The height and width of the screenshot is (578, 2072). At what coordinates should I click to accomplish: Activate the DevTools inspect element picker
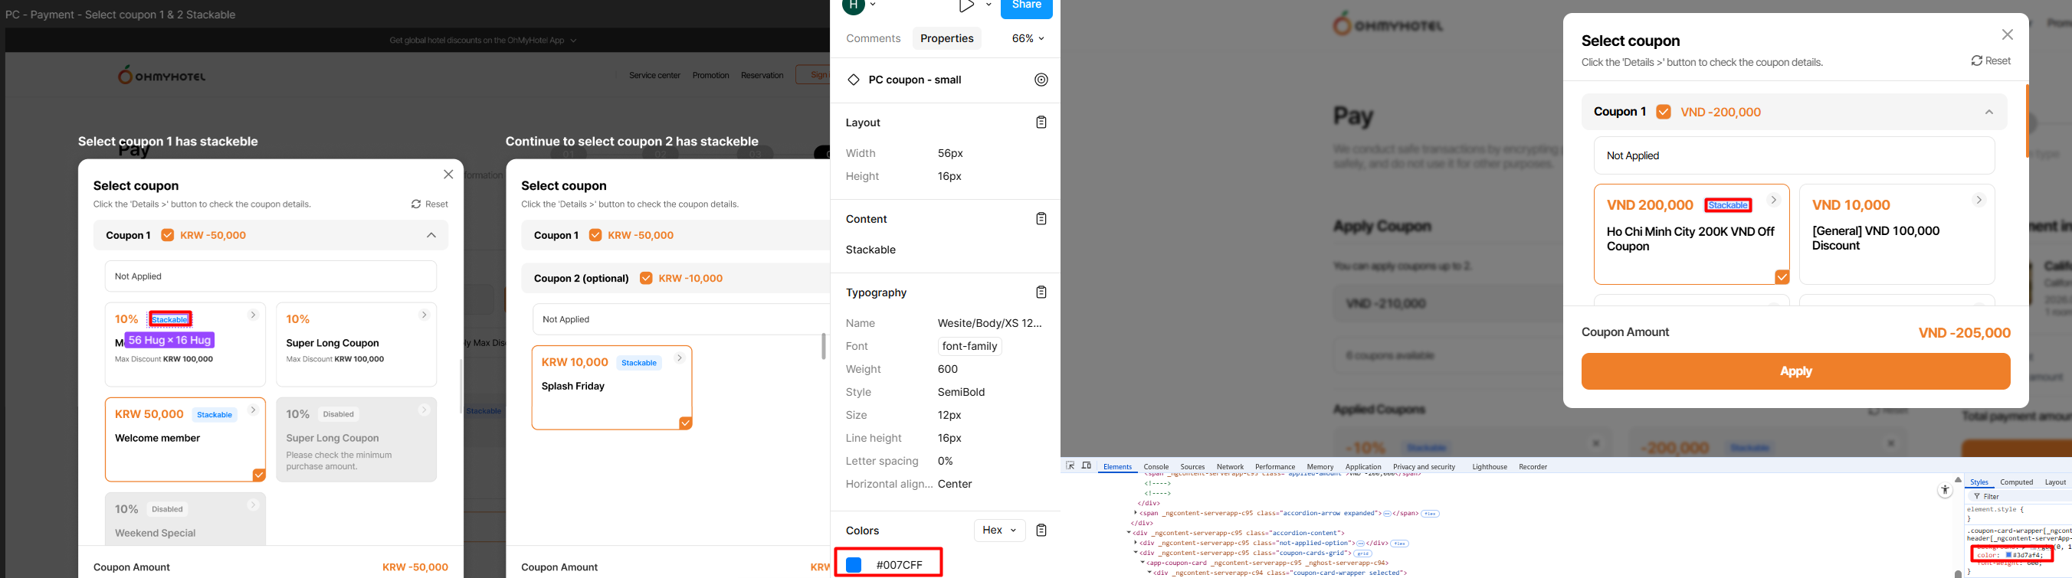pos(1070,466)
